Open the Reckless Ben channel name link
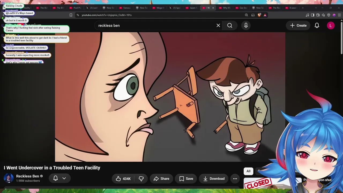Image resolution: width=343 pixels, height=193 pixels. pos(28,176)
